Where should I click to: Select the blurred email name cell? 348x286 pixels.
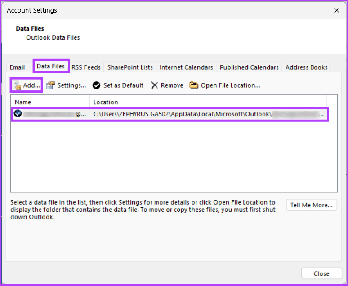point(54,114)
